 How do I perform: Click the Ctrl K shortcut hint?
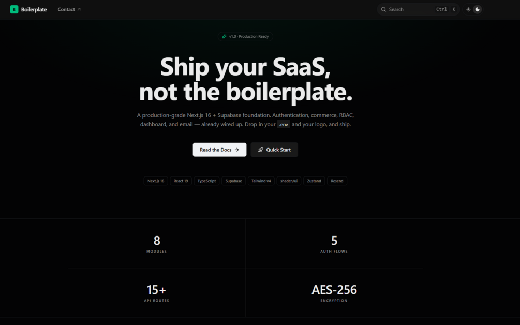tap(446, 9)
